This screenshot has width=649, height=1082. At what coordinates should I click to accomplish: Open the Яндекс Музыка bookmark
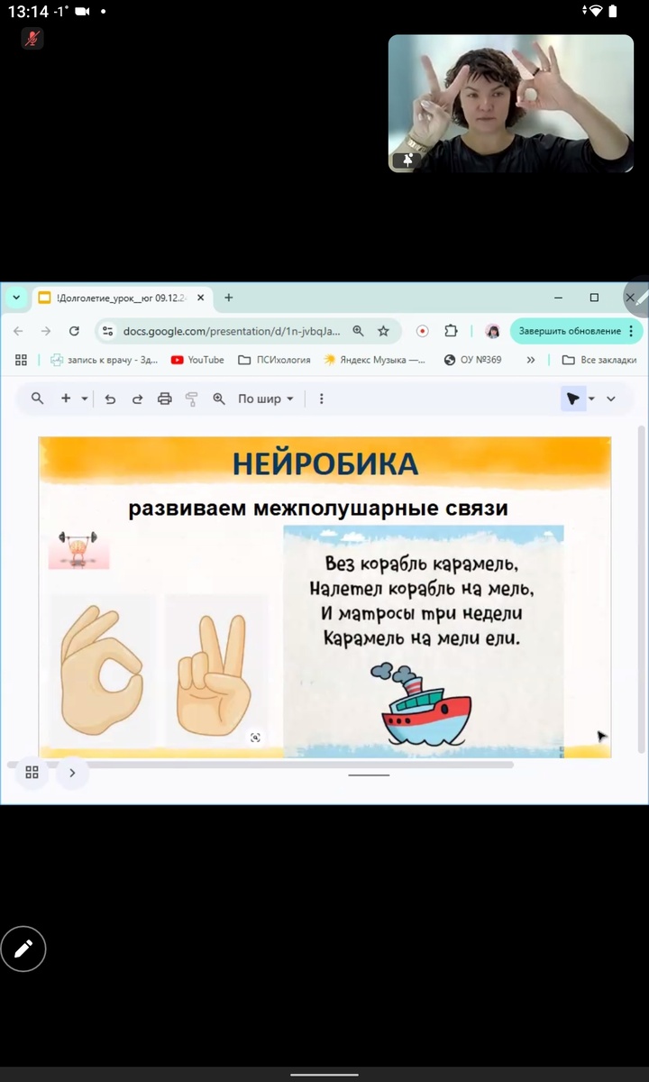pos(374,360)
